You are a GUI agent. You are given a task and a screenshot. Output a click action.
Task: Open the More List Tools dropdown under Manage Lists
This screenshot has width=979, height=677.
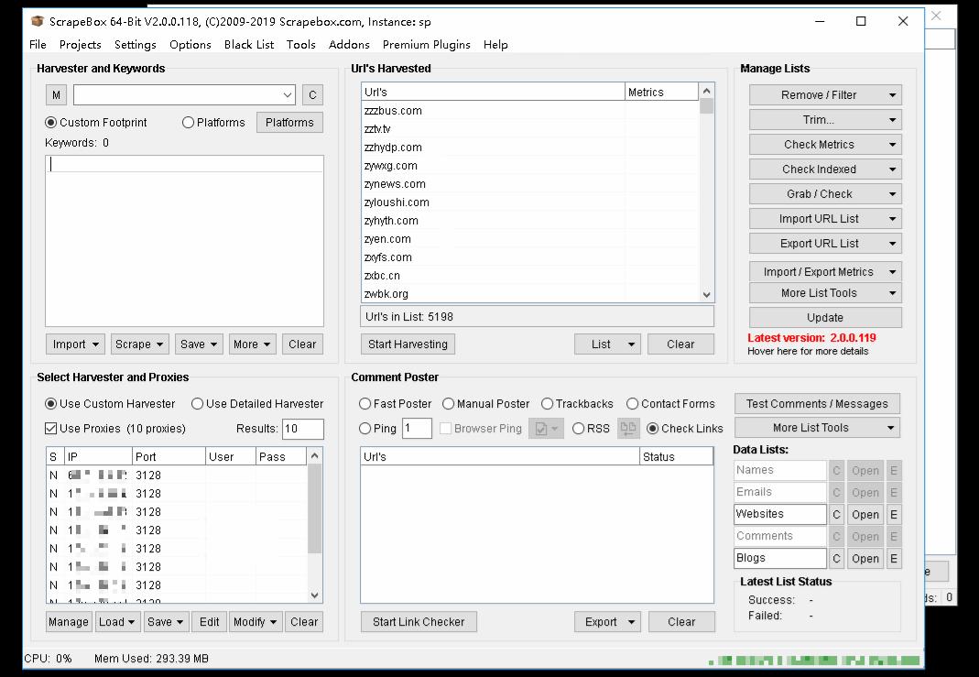click(825, 293)
